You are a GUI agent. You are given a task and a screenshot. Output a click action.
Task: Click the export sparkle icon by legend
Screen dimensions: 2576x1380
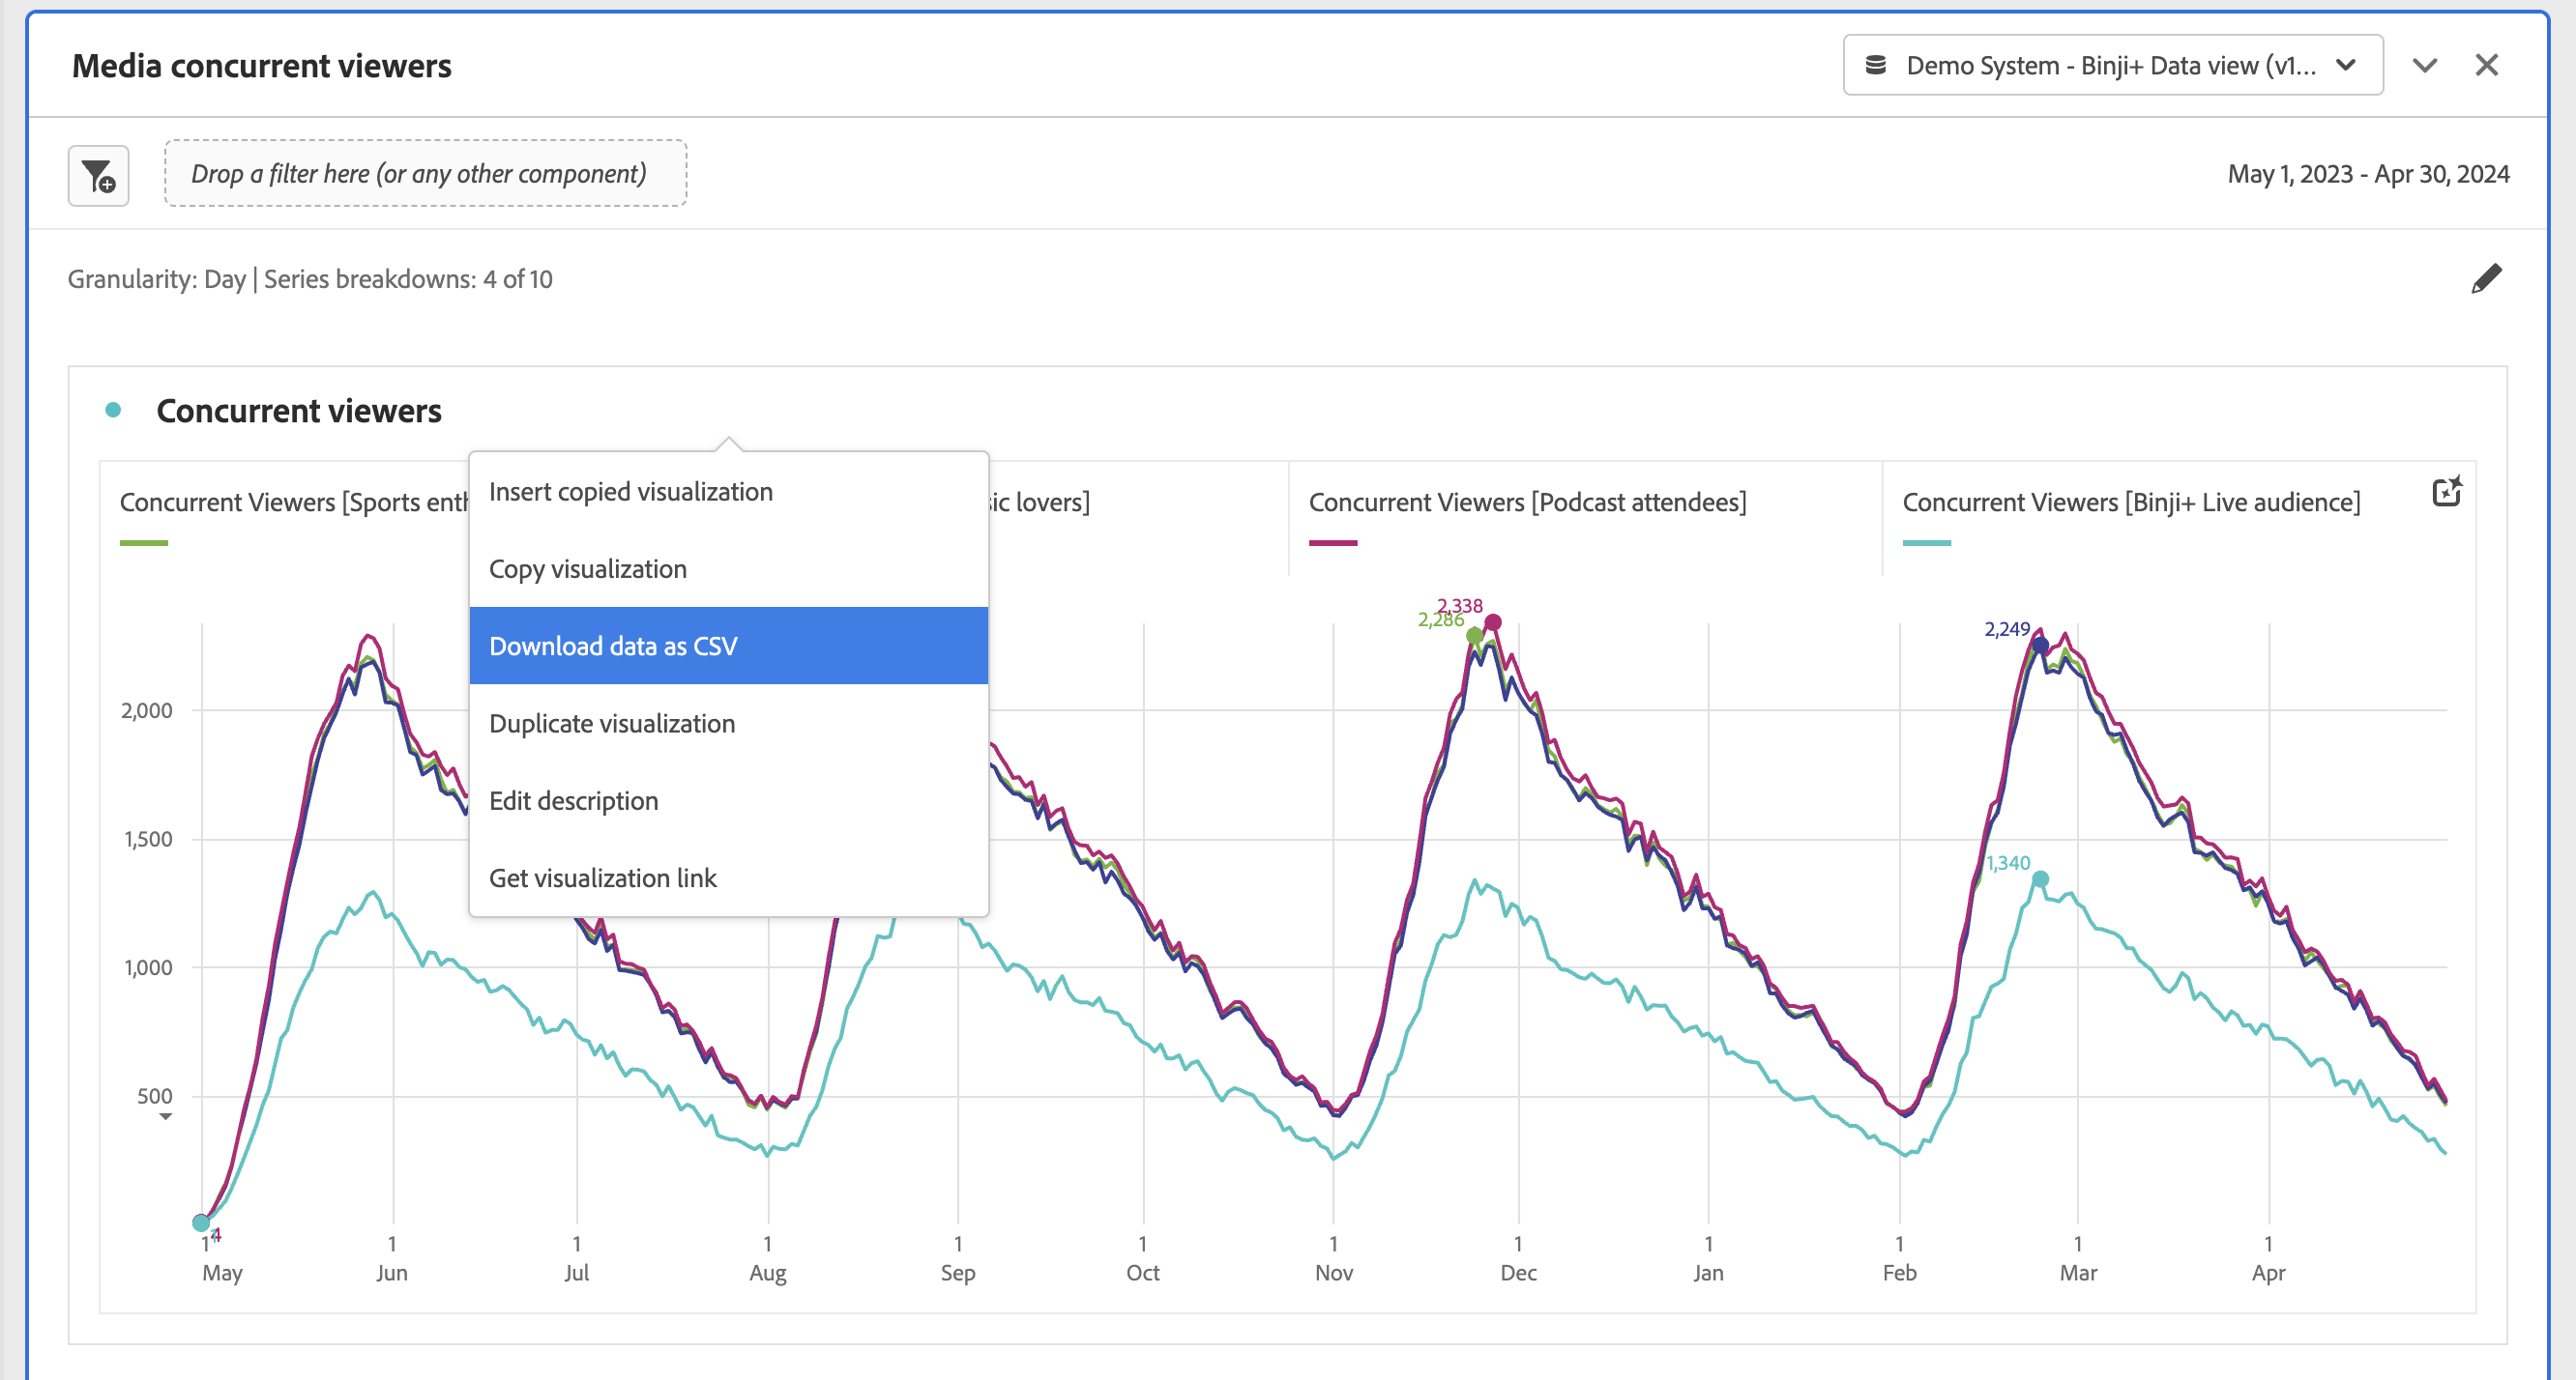pos(2446,492)
